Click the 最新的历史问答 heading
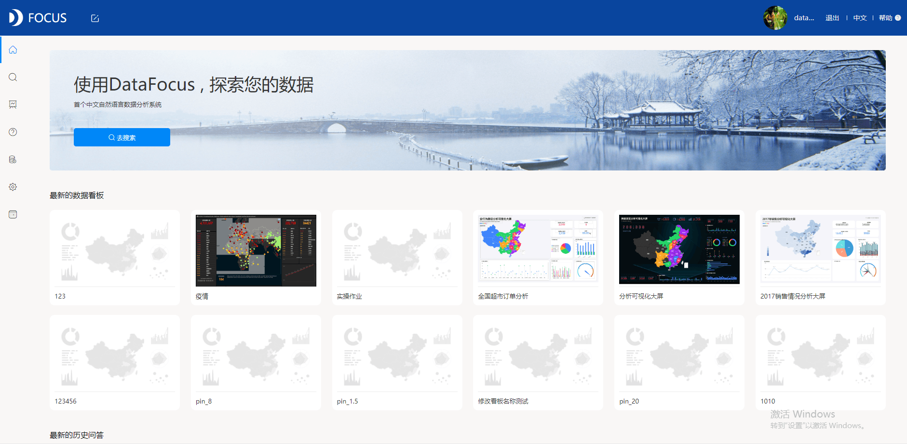907x444 pixels. click(77, 435)
